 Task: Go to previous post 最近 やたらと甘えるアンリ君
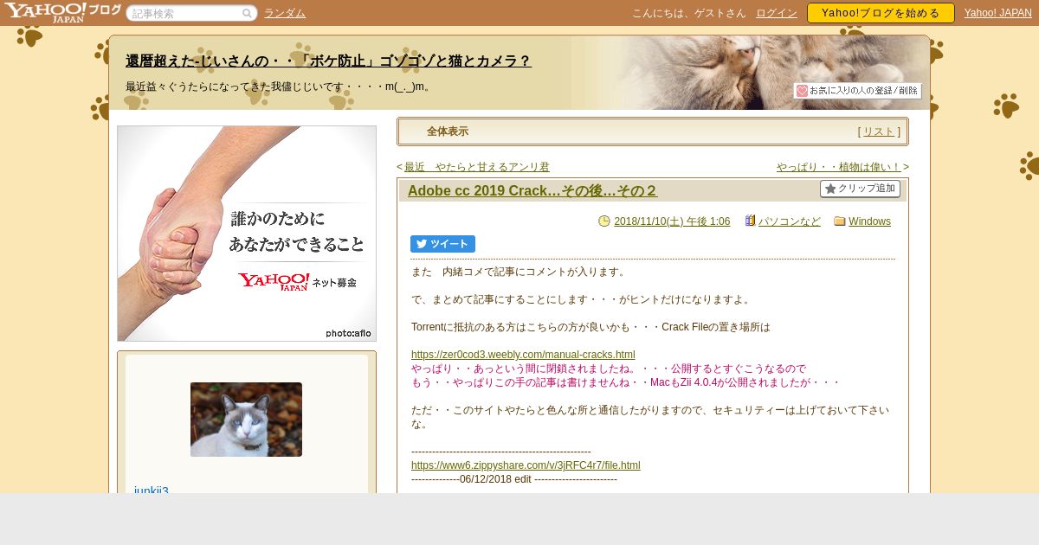pos(476,167)
